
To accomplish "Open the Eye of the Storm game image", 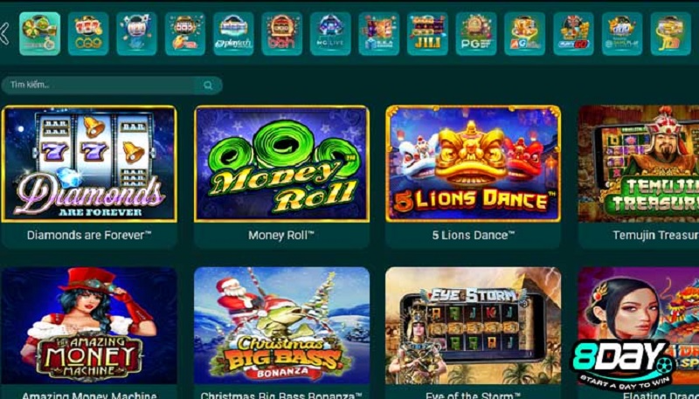I will pos(473,326).
